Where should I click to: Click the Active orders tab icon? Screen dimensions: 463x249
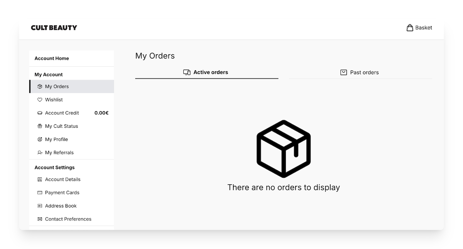click(187, 72)
